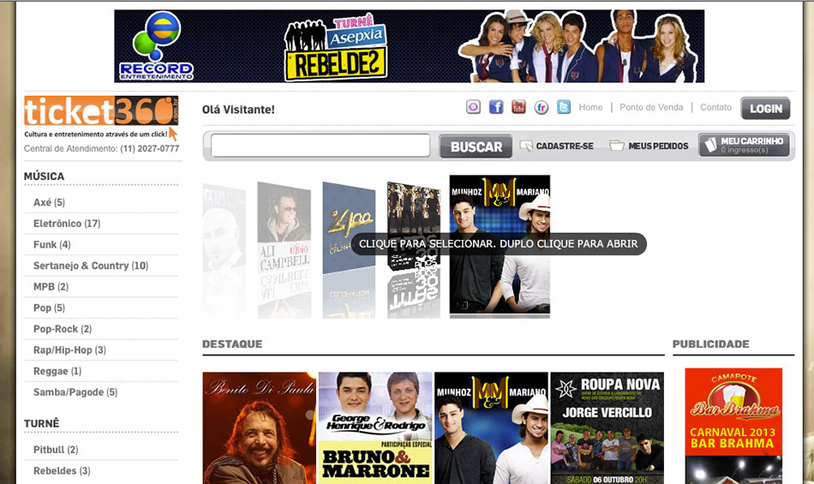Click the Rebeldes Asepxia tour banner
Screen dimensions: 814x484
point(409,46)
